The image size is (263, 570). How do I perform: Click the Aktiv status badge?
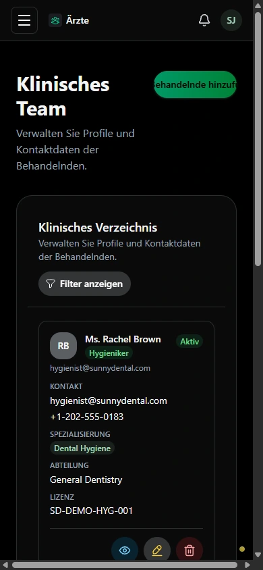pyautogui.click(x=189, y=341)
